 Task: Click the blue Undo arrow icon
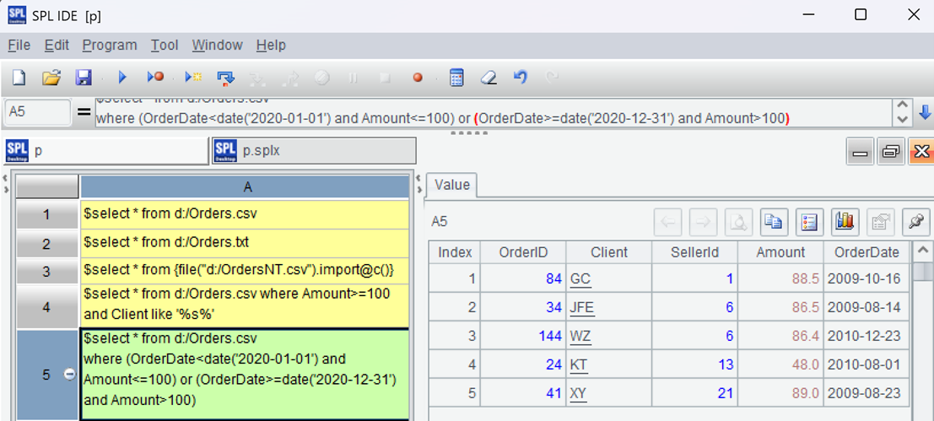521,78
